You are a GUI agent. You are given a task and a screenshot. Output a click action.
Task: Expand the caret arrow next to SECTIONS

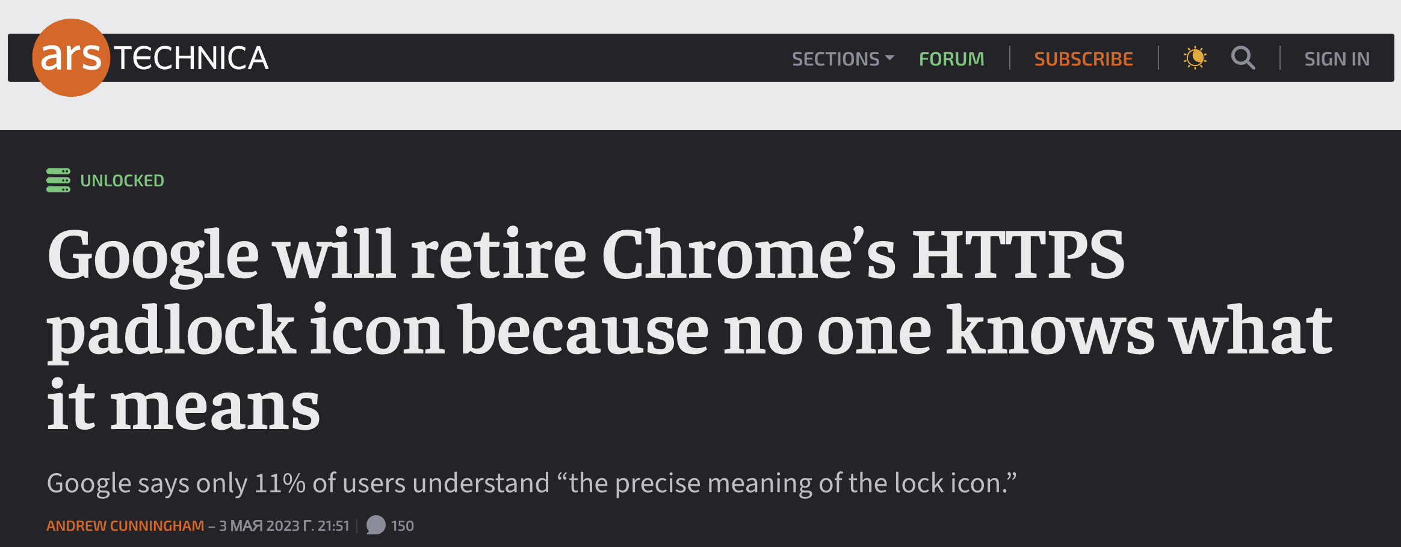coord(889,58)
